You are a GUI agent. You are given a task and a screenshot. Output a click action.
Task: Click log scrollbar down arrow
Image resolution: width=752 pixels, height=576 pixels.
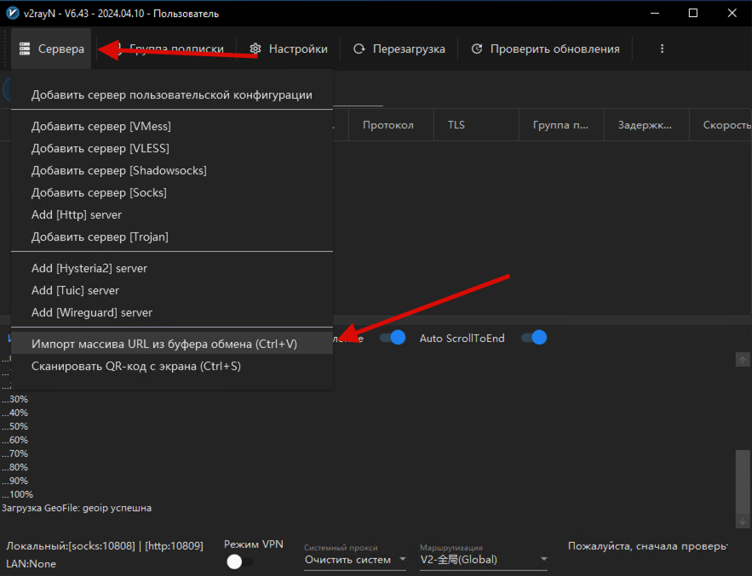(743, 521)
